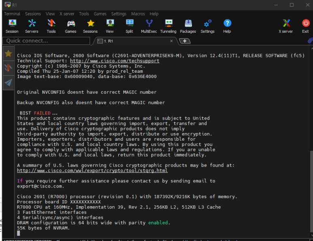Click the 'Processor board ID XXXXXXXXXXX' line
This screenshot has width=313, height=241.
(59, 202)
